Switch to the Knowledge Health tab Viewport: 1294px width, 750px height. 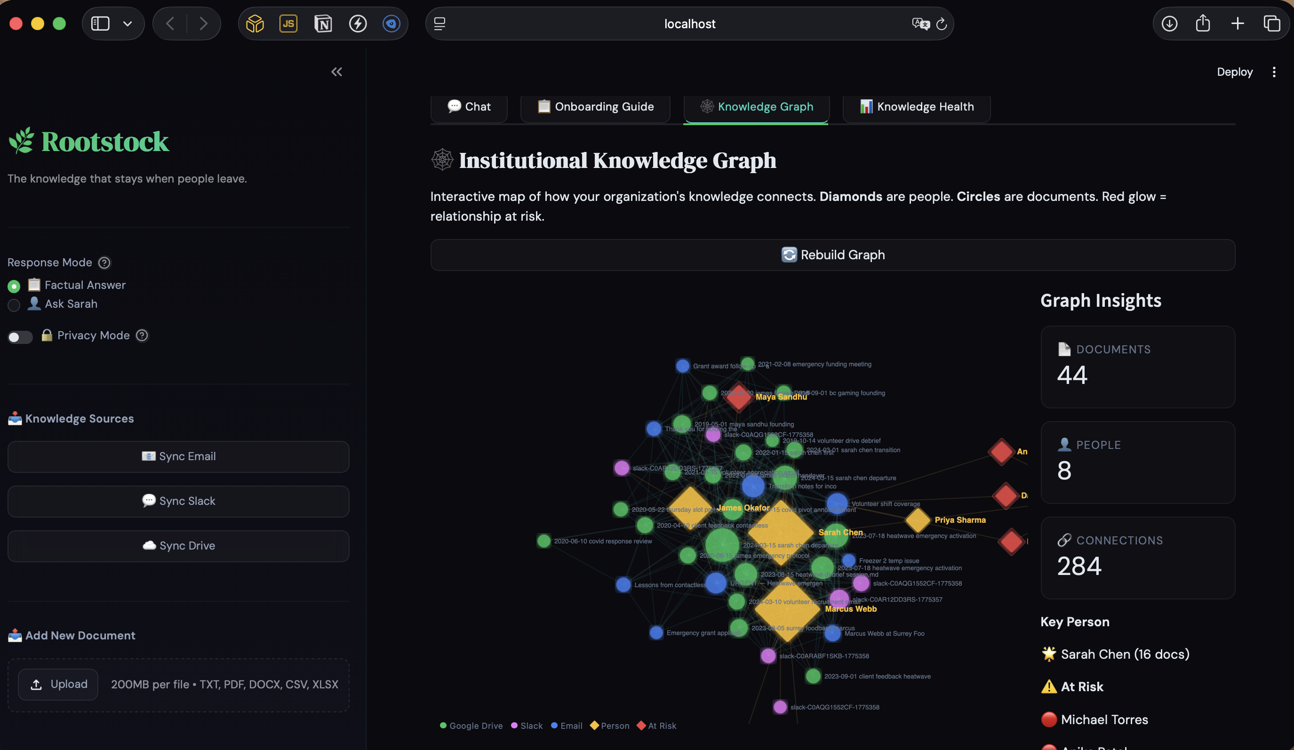pos(917,107)
